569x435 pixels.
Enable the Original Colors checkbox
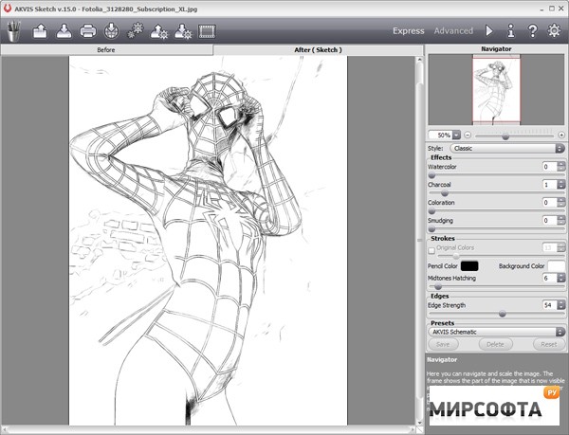click(x=432, y=247)
